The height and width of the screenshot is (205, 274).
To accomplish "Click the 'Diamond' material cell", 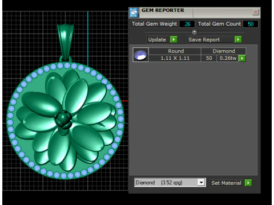I will click(224, 51).
